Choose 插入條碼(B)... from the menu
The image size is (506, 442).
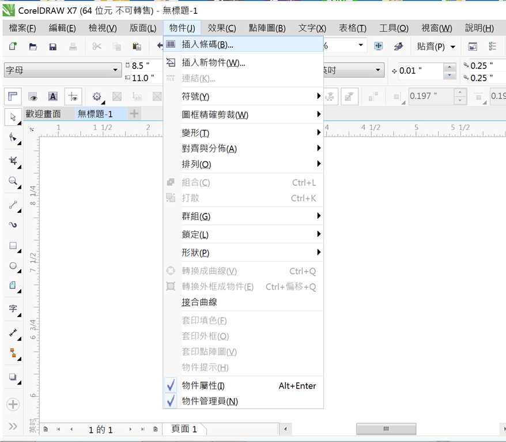click(x=243, y=44)
